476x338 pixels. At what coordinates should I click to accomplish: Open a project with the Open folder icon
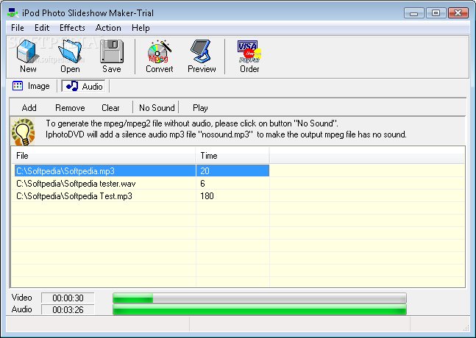70,56
